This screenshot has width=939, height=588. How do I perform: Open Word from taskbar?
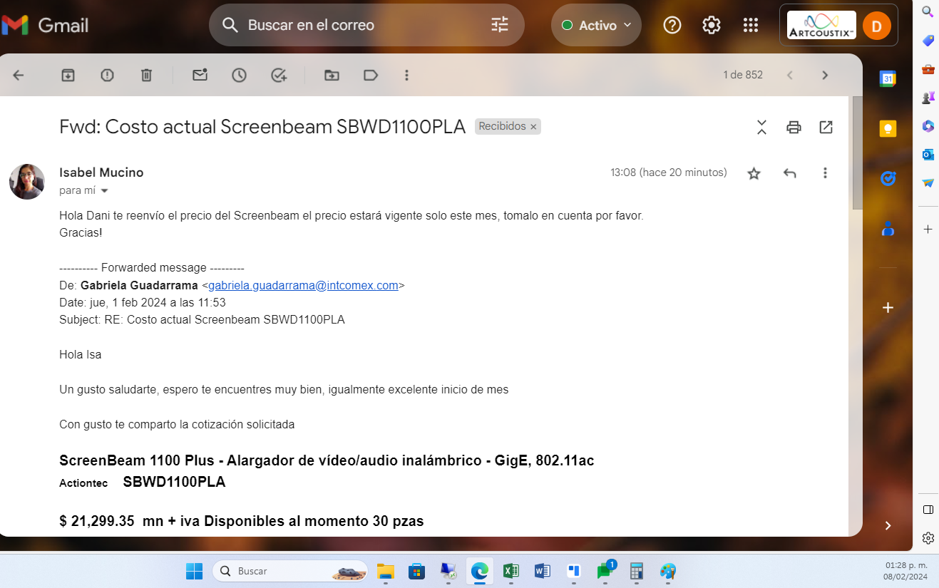pos(542,571)
